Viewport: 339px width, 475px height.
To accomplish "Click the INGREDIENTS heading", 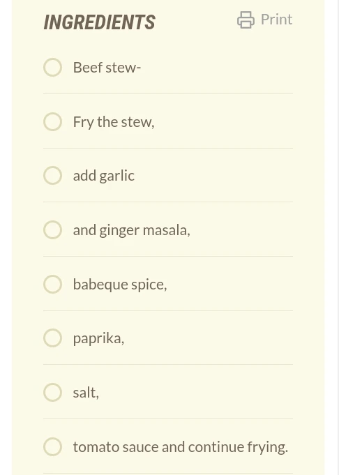I will click(x=99, y=22).
